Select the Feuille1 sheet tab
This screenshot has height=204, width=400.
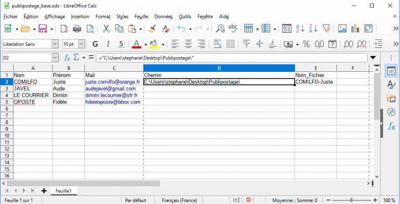click(64, 191)
